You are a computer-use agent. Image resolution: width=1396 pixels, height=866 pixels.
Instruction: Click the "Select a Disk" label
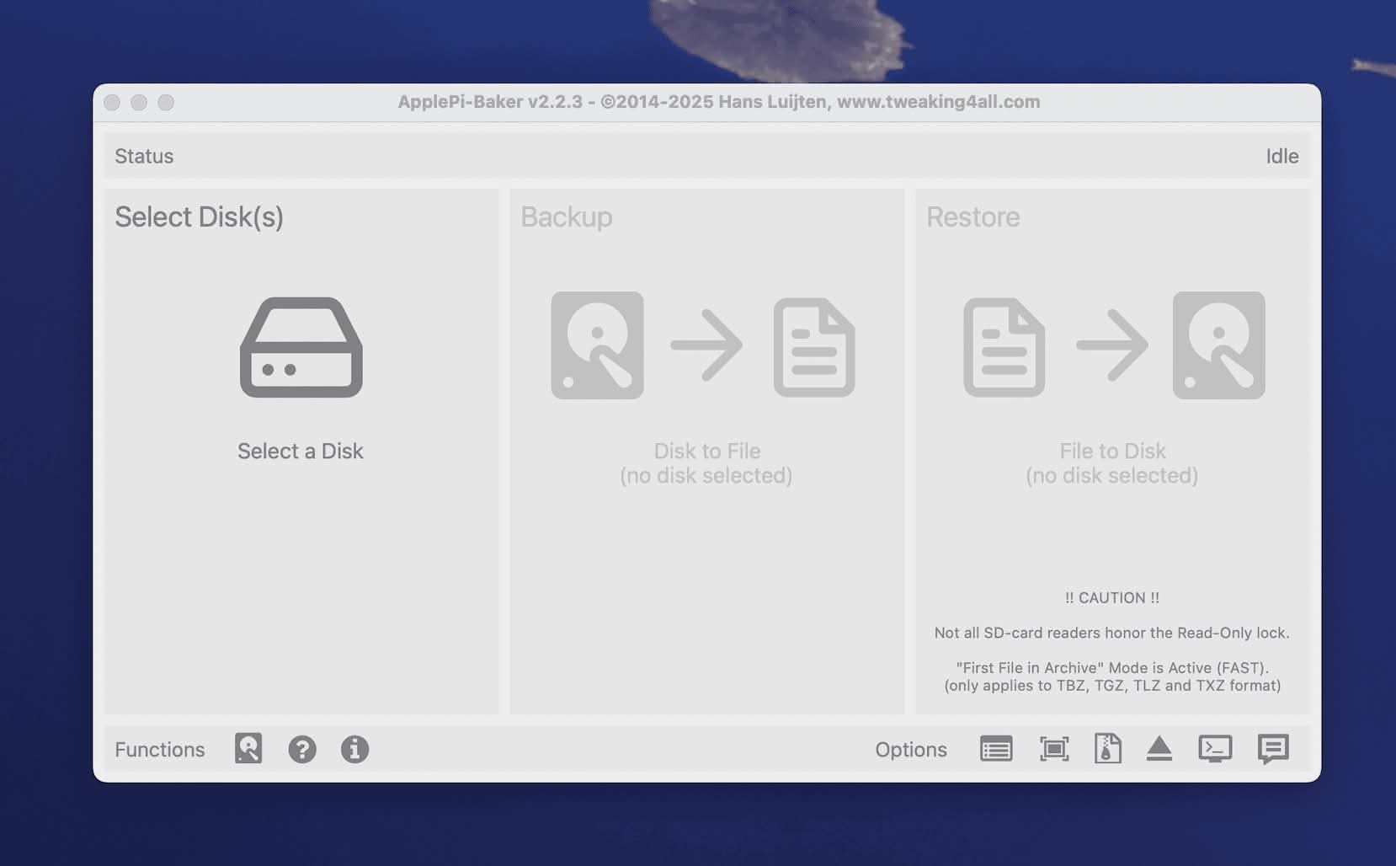coord(301,451)
